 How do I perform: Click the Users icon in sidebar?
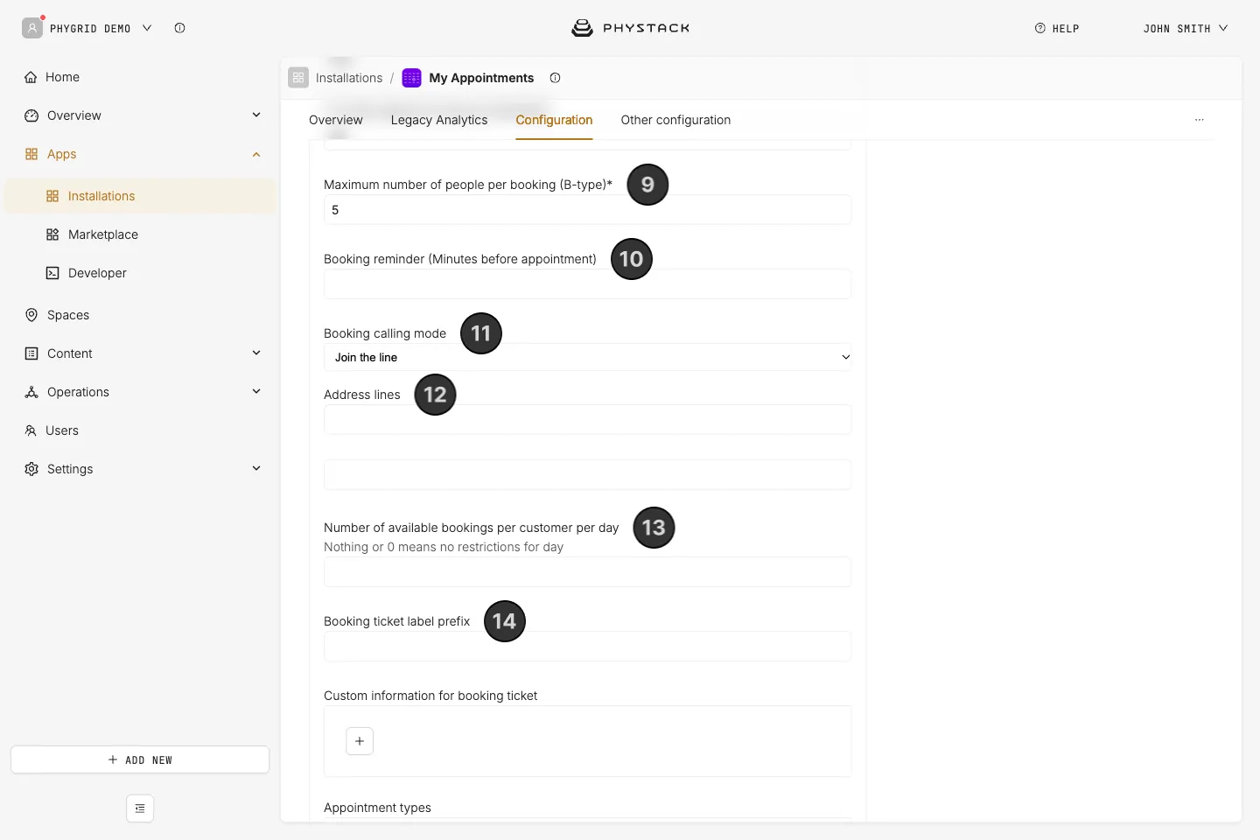pyautogui.click(x=31, y=430)
